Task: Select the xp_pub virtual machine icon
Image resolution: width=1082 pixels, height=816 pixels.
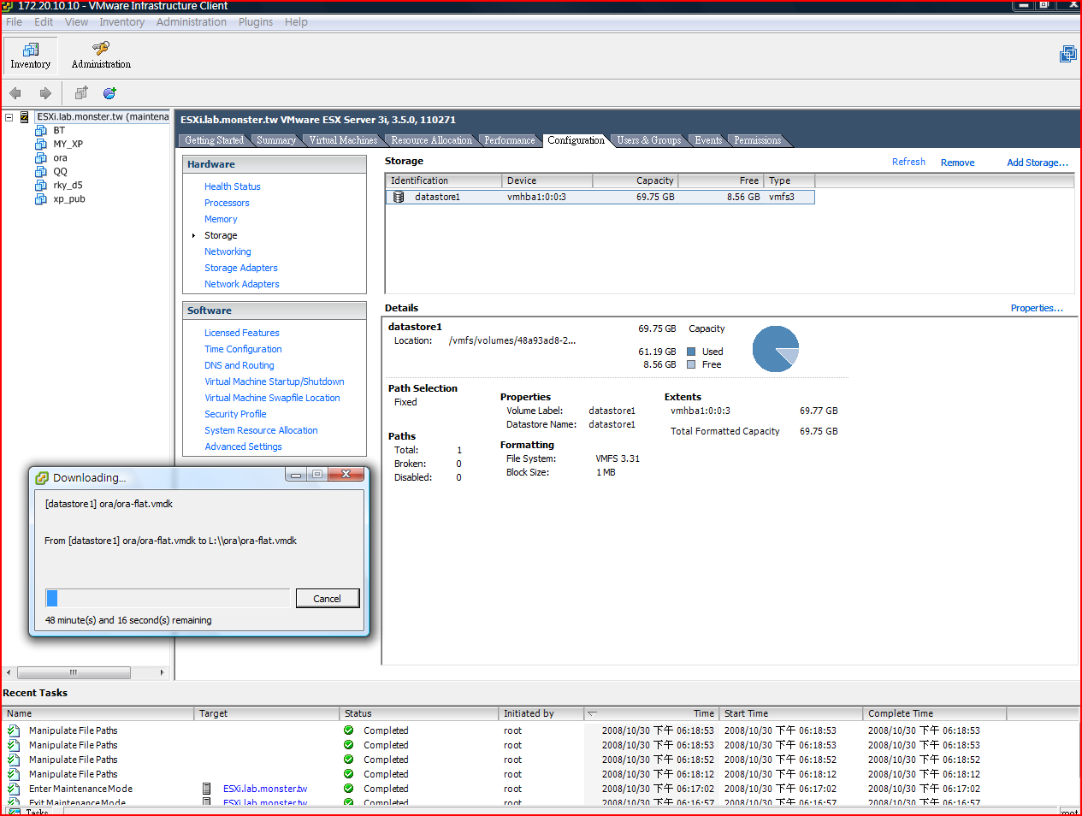Action: tap(40, 198)
